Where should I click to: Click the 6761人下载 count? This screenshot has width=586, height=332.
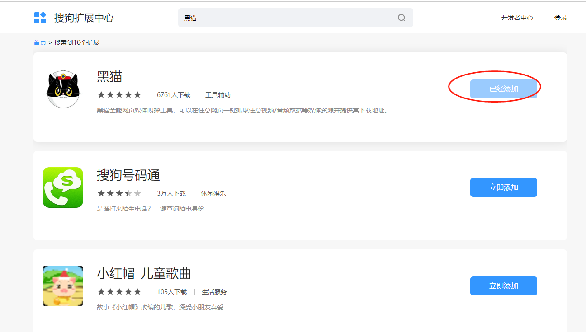coord(174,95)
